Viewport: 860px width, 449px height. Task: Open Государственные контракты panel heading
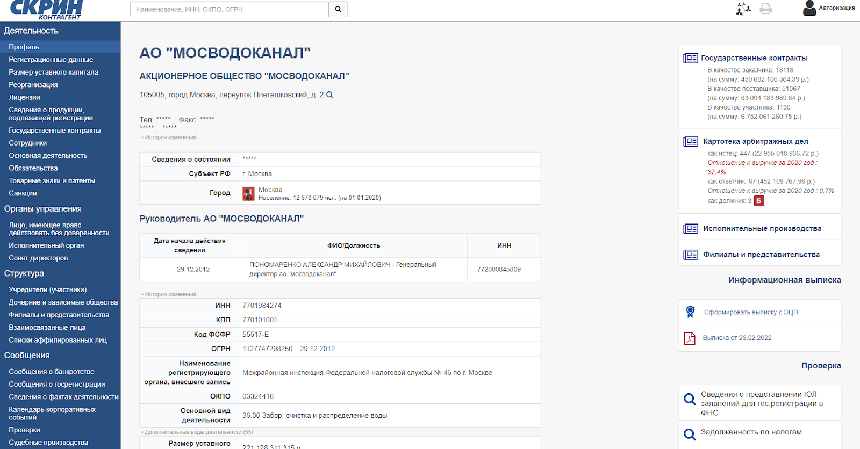tap(754, 58)
